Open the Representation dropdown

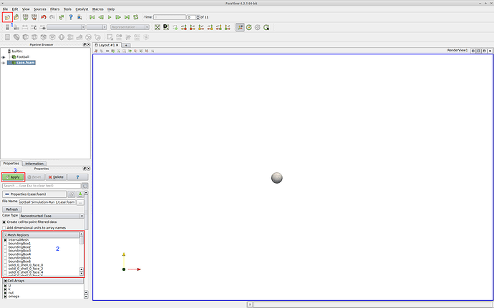pos(130,27)
